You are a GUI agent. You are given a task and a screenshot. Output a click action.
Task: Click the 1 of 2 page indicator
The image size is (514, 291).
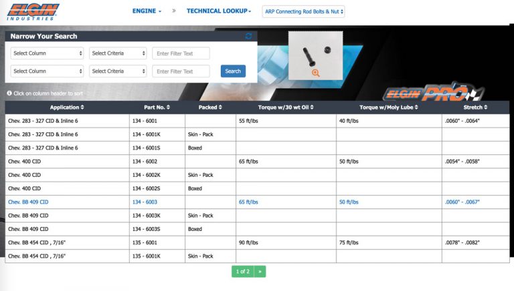pyautogui.click(x=243, y=272)
